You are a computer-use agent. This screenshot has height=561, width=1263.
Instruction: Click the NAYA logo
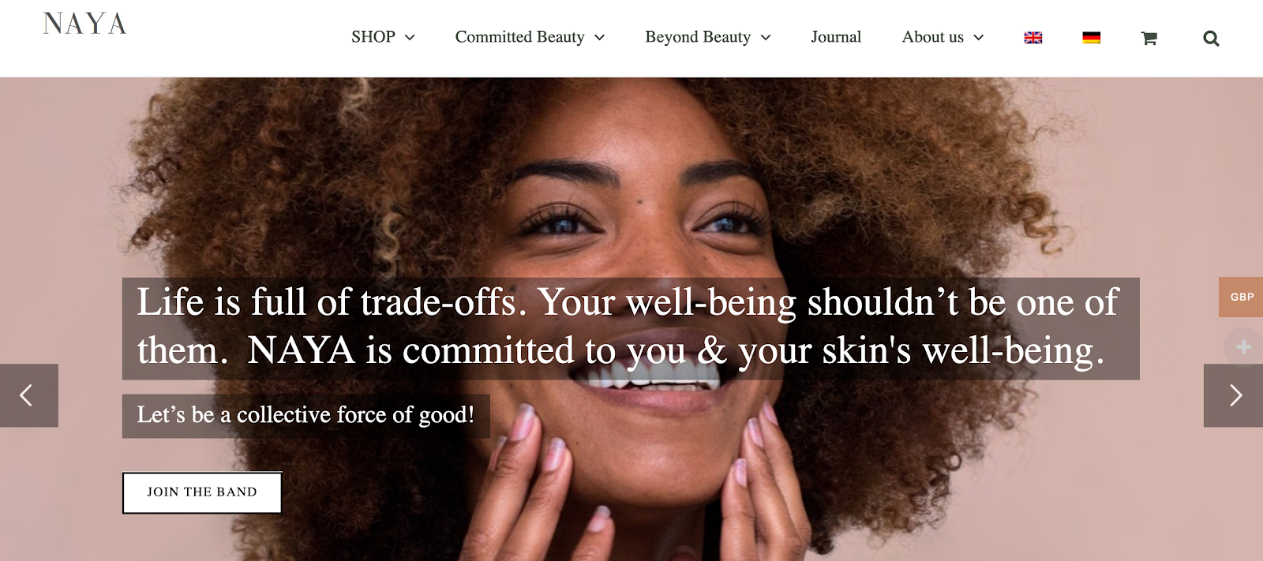pos(84,24)
